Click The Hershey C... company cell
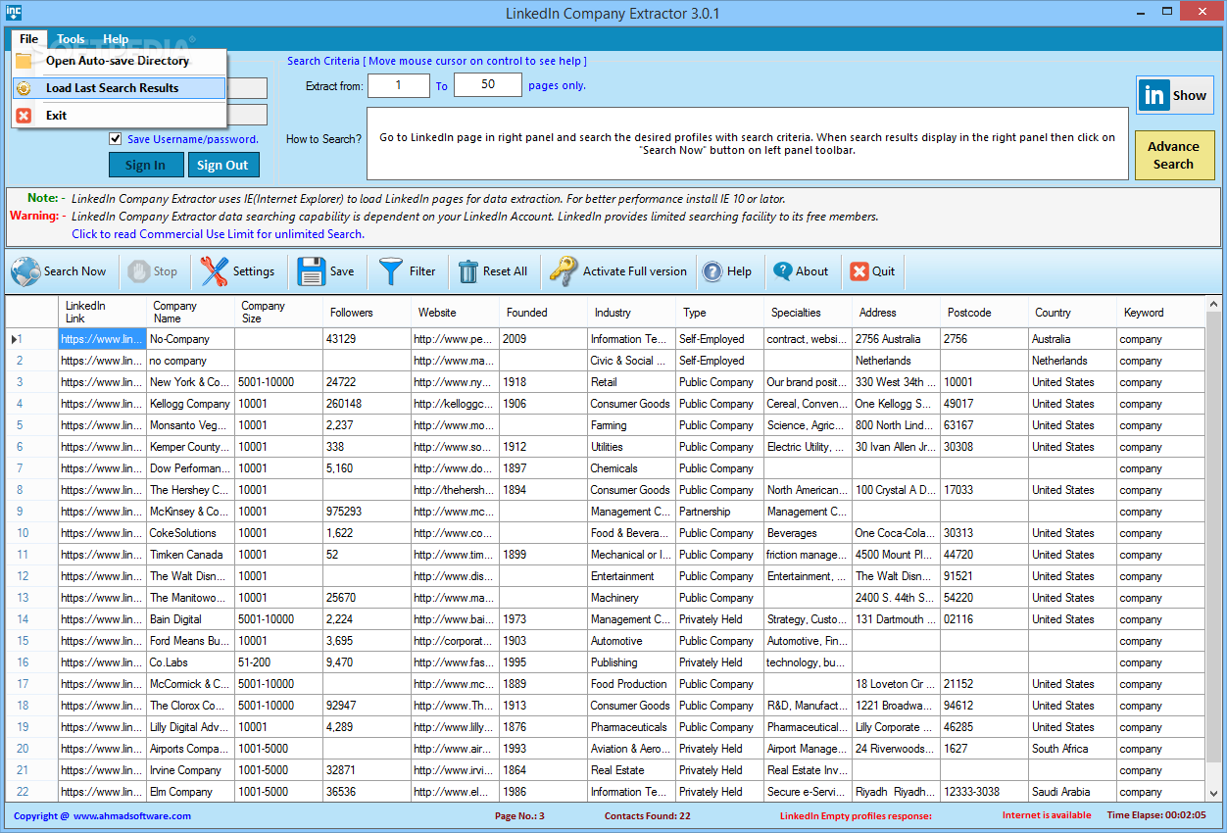 pyautogui.click(x=191, y=490)
